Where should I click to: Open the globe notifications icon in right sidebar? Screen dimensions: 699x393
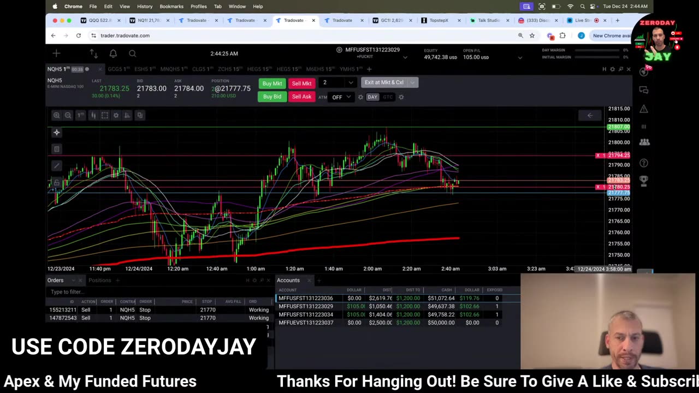point(644,72)
